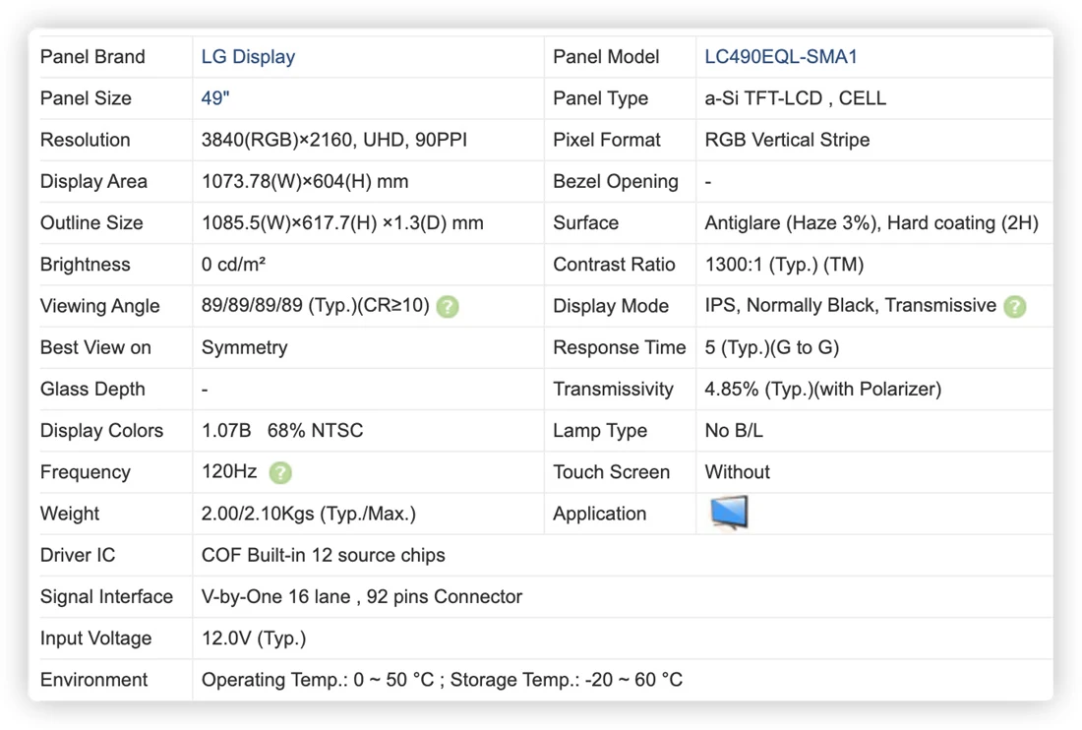This screenshot has width=1082, height=730.
Task: Select the Touch Screen value Without
Action: [x=737, y=472]
